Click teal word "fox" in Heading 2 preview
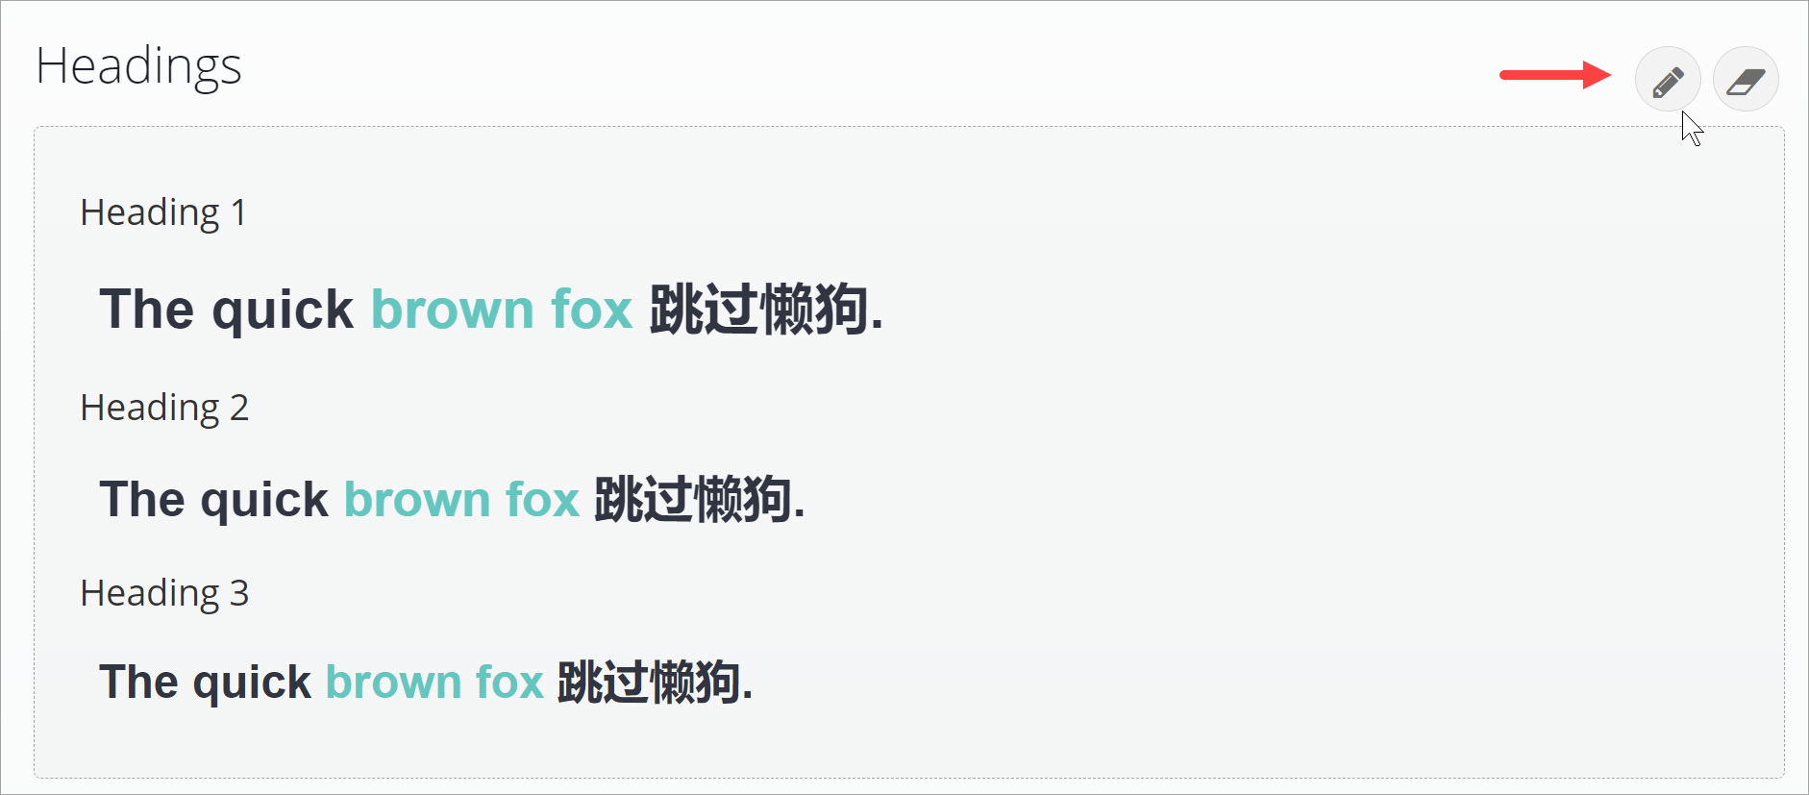1809x795 pixels. (542, 500)
